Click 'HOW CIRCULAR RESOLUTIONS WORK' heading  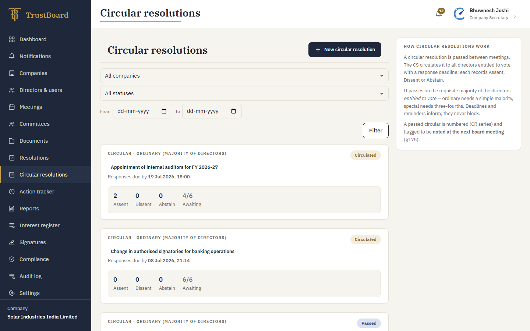point(447,46)
